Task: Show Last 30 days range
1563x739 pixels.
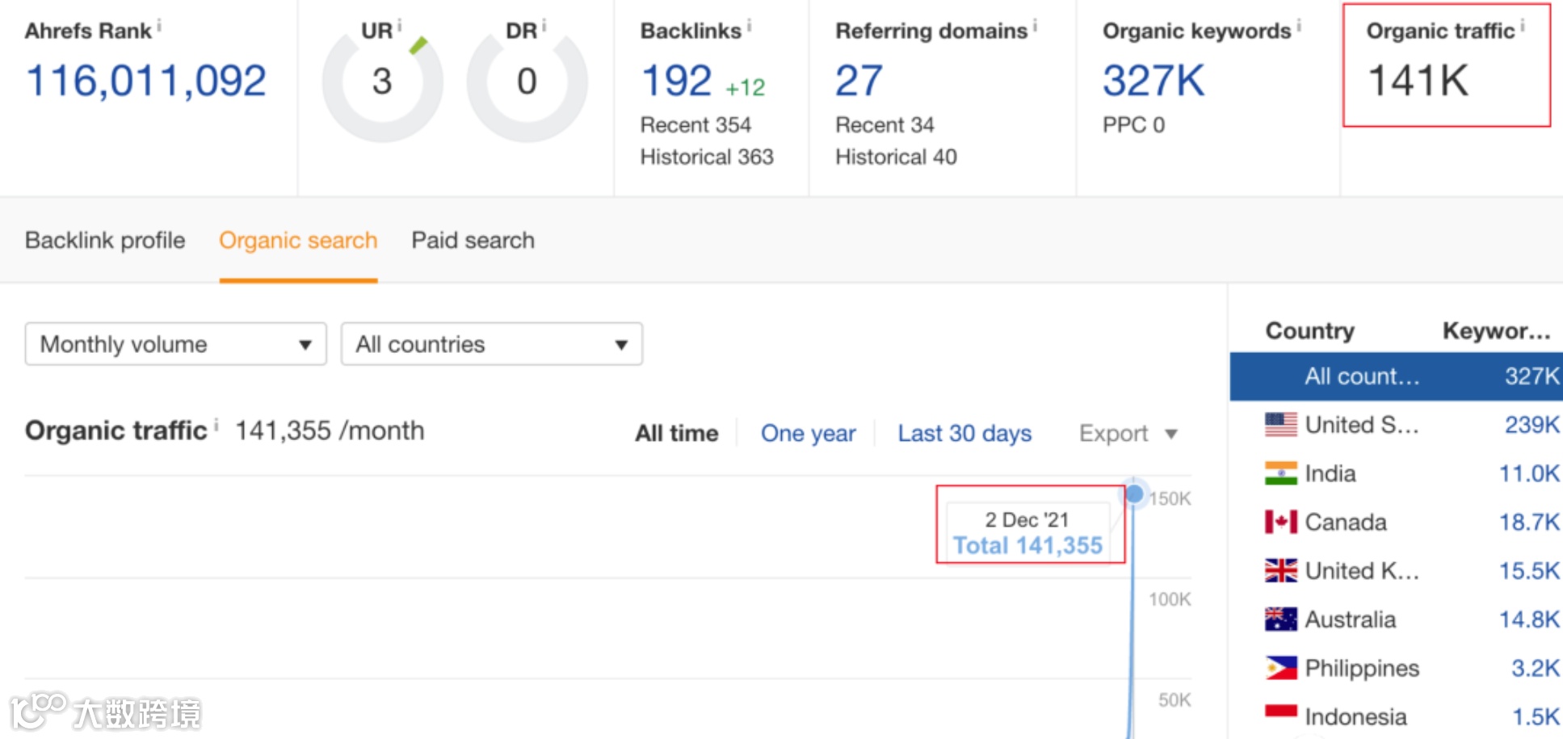Action: [x=964, y=434]
